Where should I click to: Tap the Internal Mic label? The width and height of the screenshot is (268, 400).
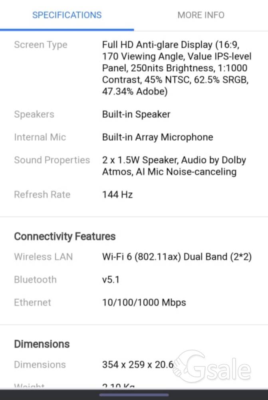point(40,137)
